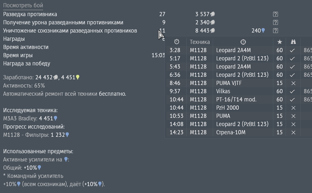Click help icon for Уничтожение союзниками row

(276, 31)
